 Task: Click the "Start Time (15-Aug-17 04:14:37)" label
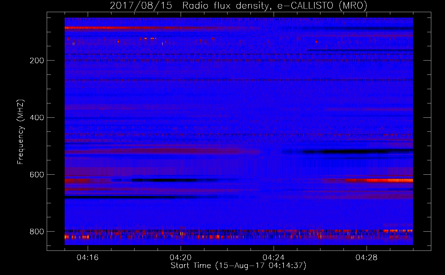[x=238, y=266]
